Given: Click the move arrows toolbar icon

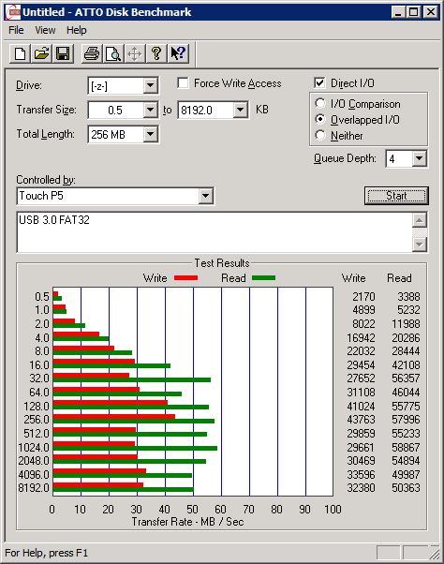Looking at the screenshot, I should (x=135, y=54).
